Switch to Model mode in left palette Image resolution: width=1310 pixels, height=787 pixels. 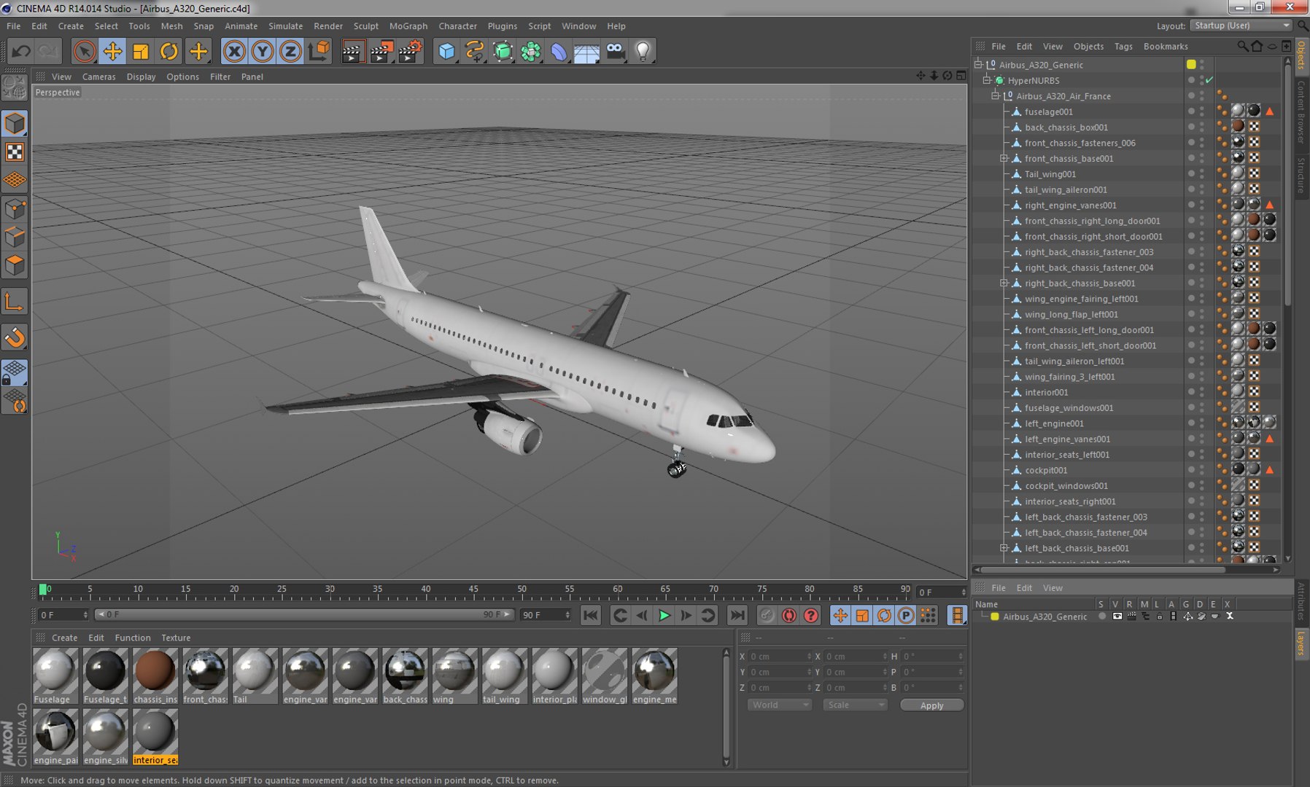pos(15,124)
